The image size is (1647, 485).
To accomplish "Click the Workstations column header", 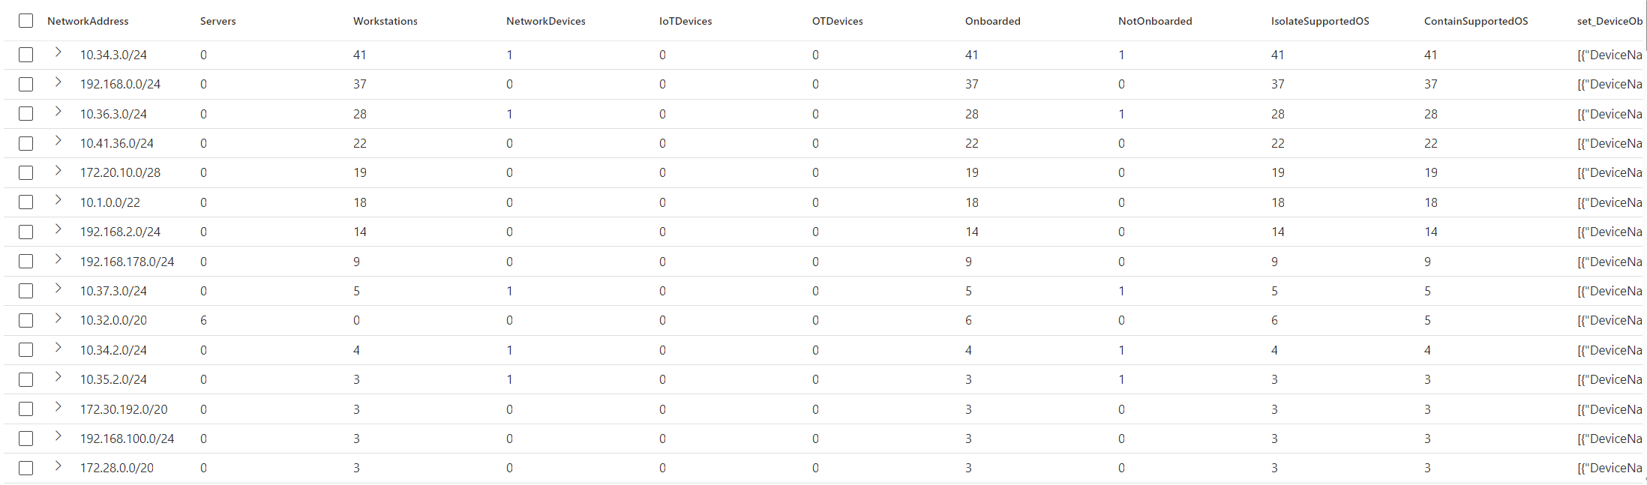I will pyautogui.click(x=385, y=21).
